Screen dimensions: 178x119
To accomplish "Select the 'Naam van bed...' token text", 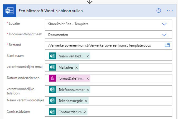I will pos(71,56).
